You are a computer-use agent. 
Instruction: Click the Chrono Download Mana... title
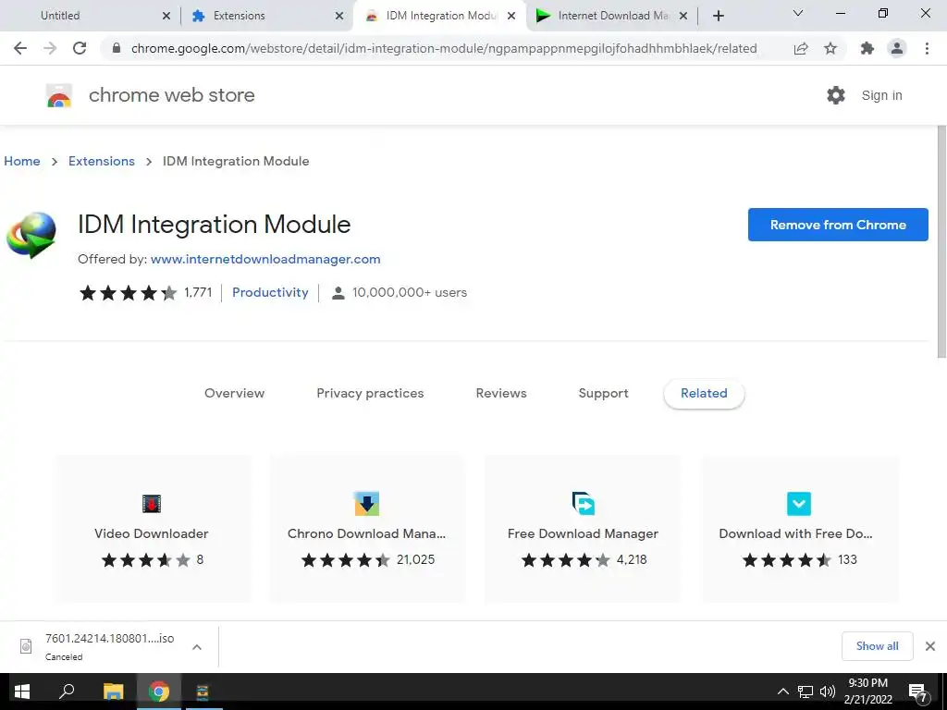(x=366, y=533)
